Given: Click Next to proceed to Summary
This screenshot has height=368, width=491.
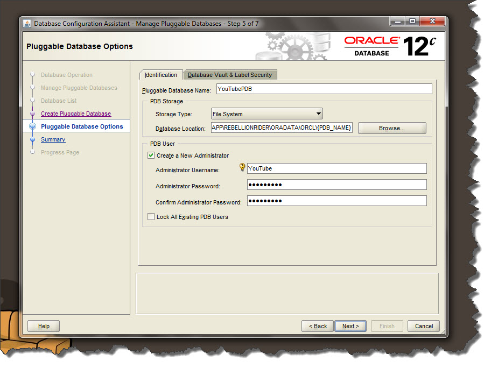Looking at the screenshot, I should 350,326.
